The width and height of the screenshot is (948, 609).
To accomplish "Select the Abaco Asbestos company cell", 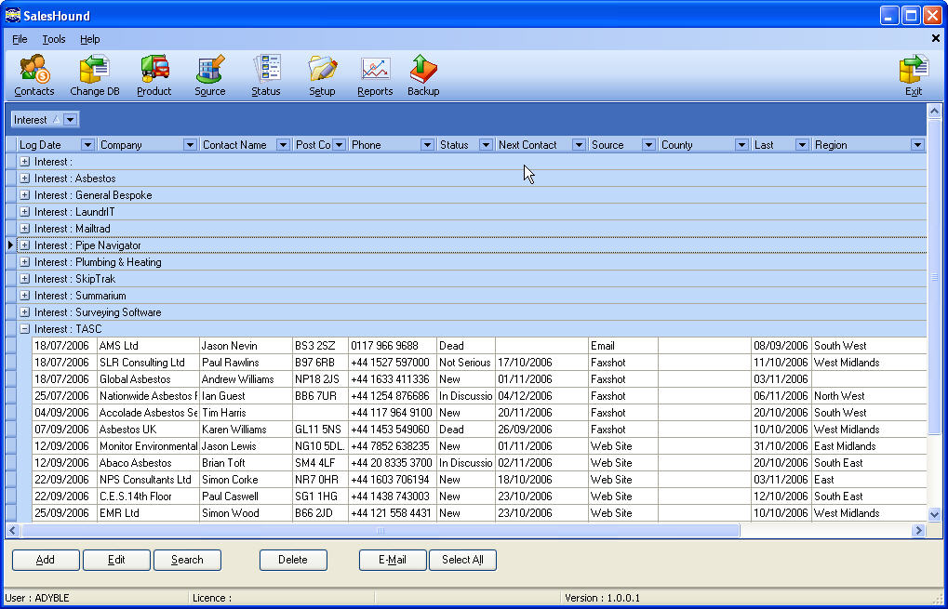I will click(148, 463).
